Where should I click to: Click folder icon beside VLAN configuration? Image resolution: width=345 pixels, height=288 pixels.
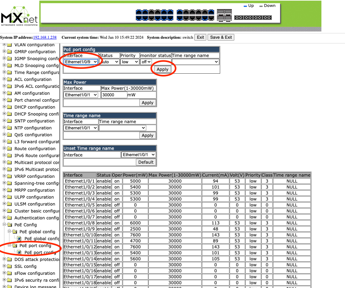(9, 45)
